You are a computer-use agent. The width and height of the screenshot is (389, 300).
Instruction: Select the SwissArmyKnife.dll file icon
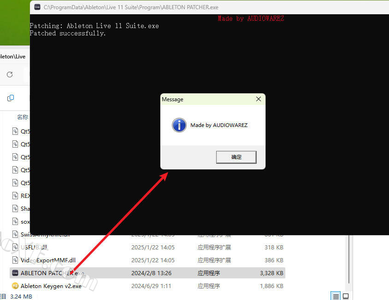pos(15,234)
